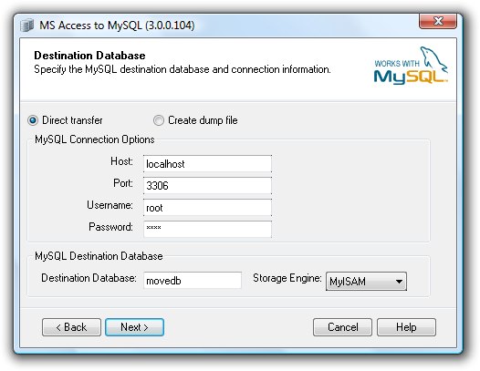480x371 pixels.
Task: Return to previous page with Back
Action: tap(71, 327)
